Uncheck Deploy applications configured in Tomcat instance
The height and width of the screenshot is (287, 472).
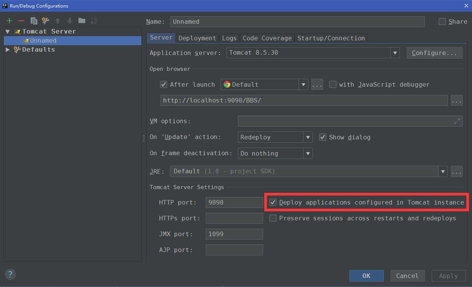point(273,202)
